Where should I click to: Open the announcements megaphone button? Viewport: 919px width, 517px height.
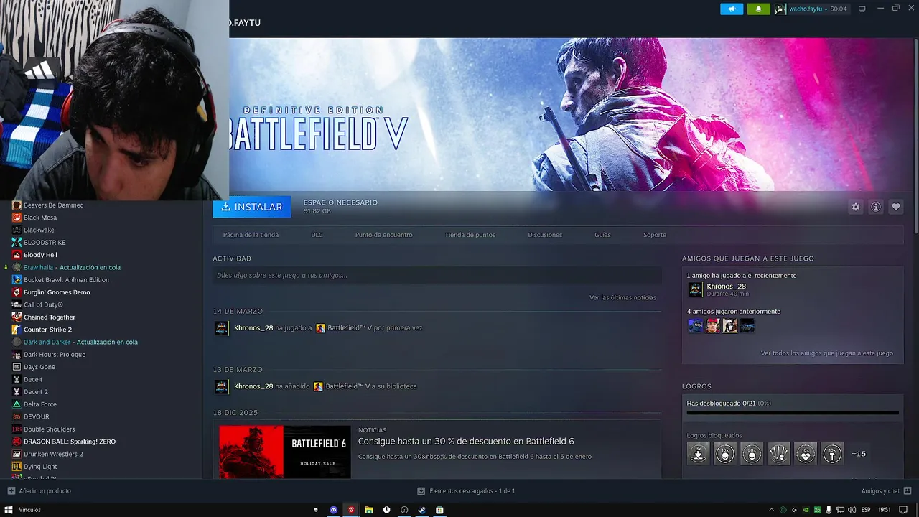[732, 9]
